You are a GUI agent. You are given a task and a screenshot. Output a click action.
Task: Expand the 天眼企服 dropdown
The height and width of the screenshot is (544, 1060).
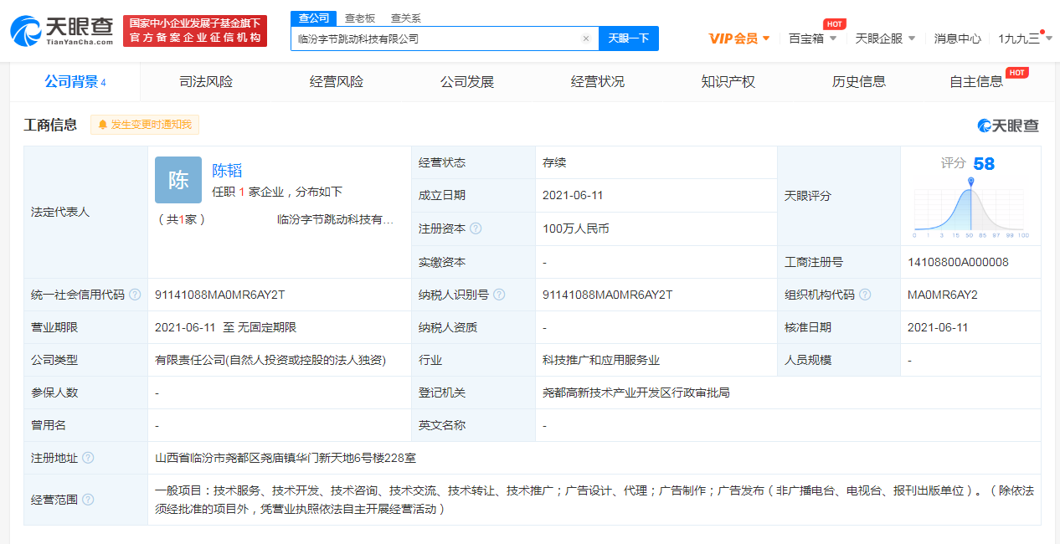tap(885, 38)
